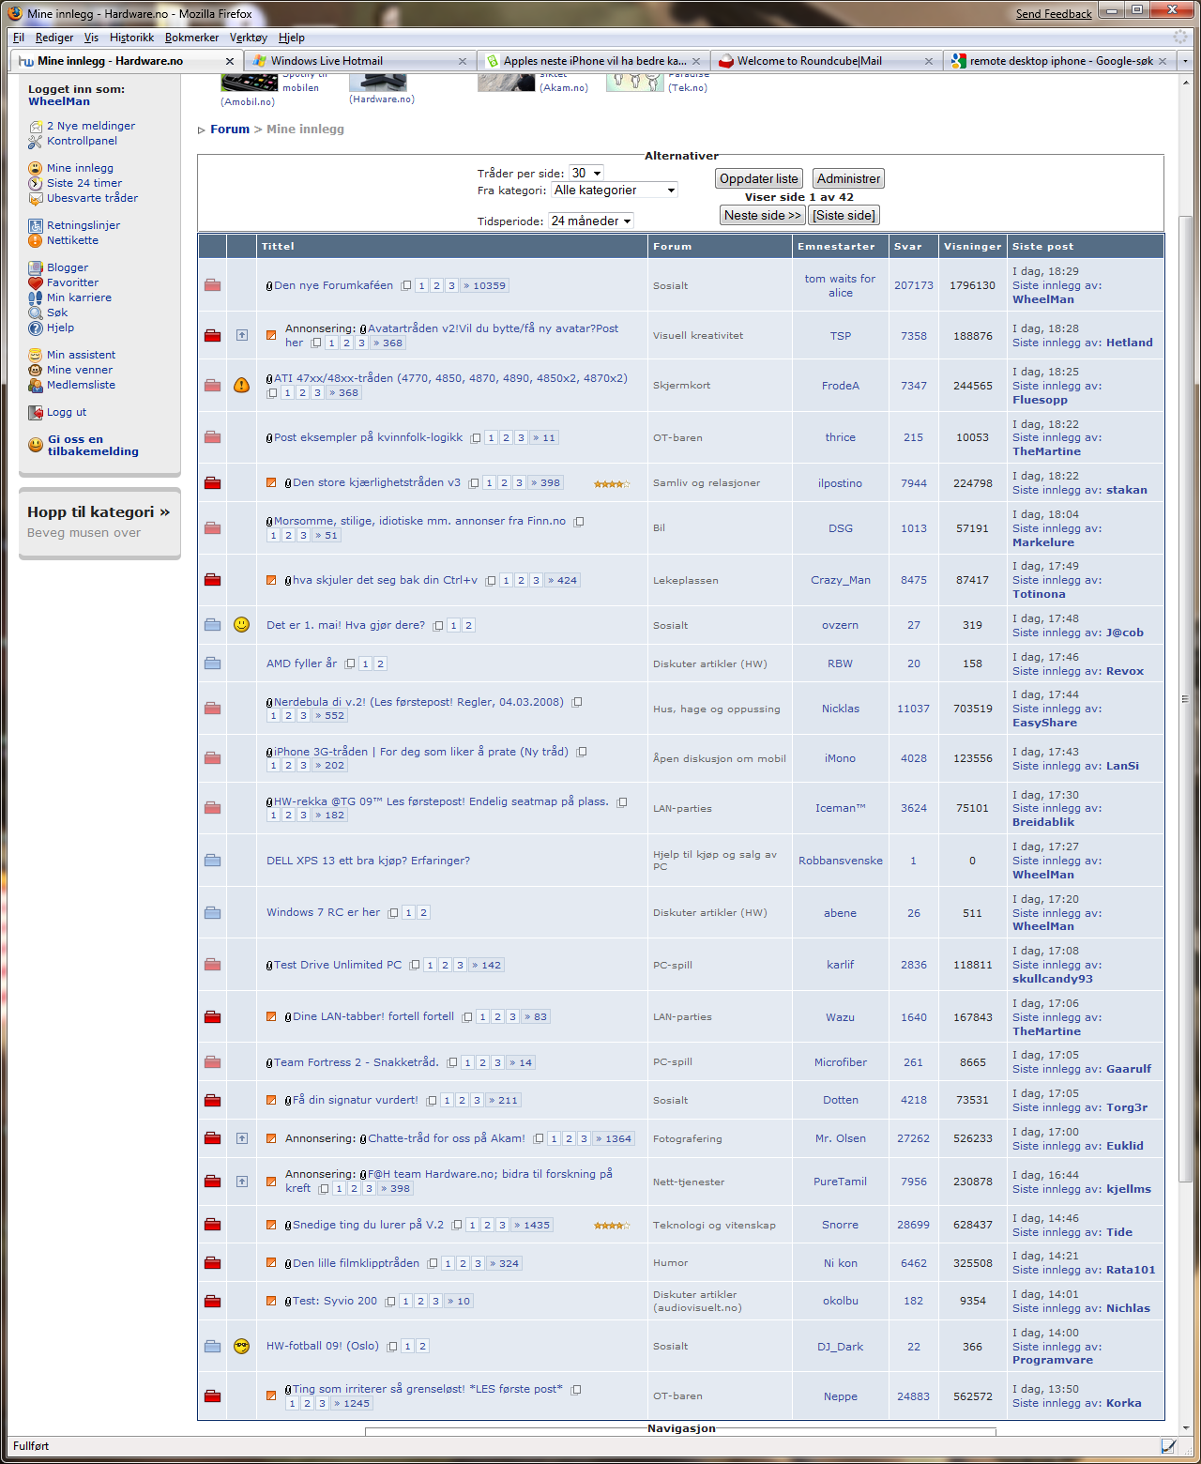Click the red folder icon in the 'Få din signatur vurdert' row
Screen dimensions: 1201x1464
click(213, 1100)
